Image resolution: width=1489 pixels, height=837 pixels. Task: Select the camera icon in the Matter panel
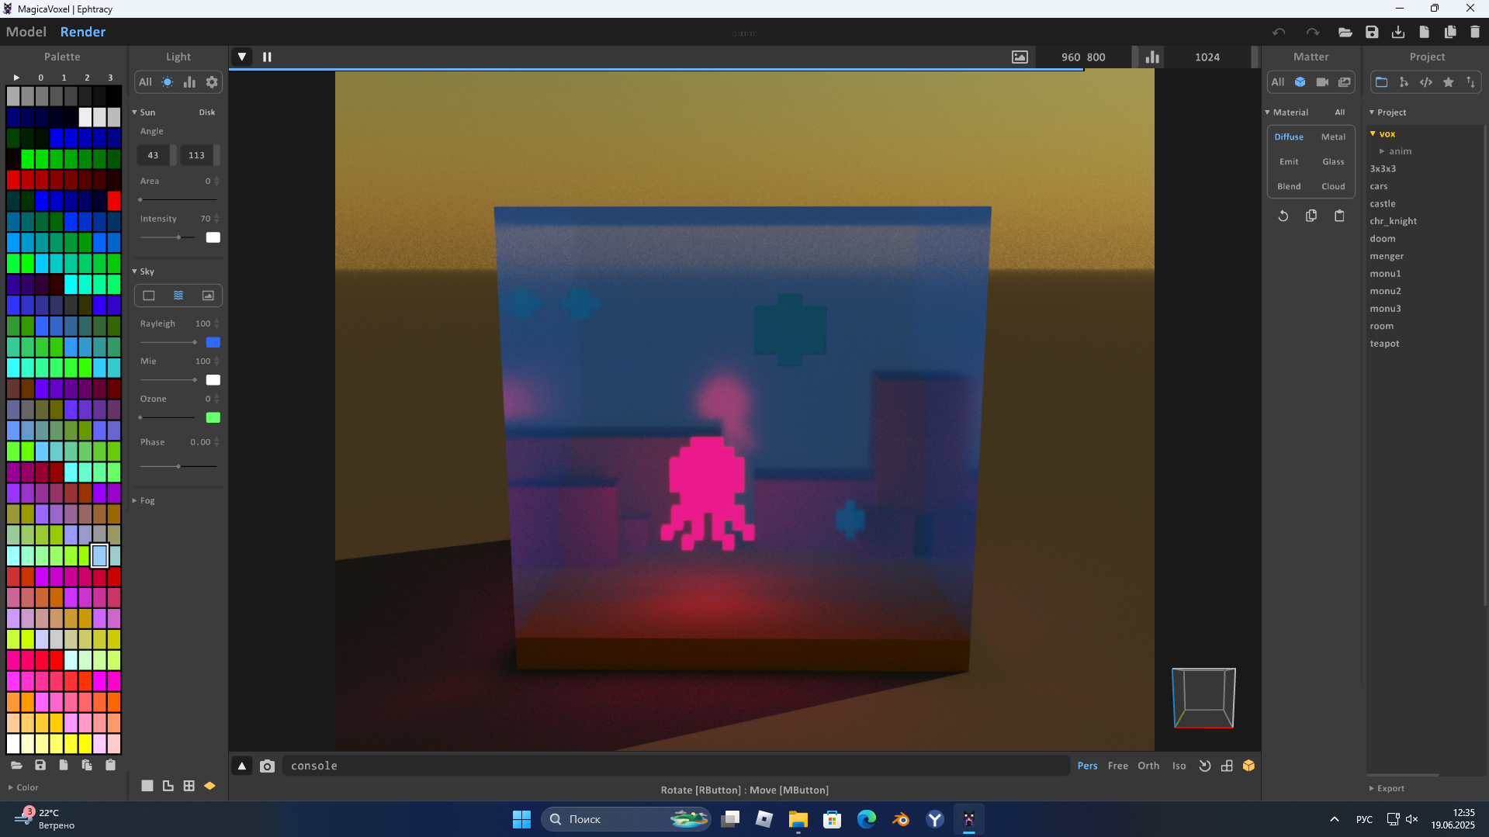click(x=1322, y=82)
